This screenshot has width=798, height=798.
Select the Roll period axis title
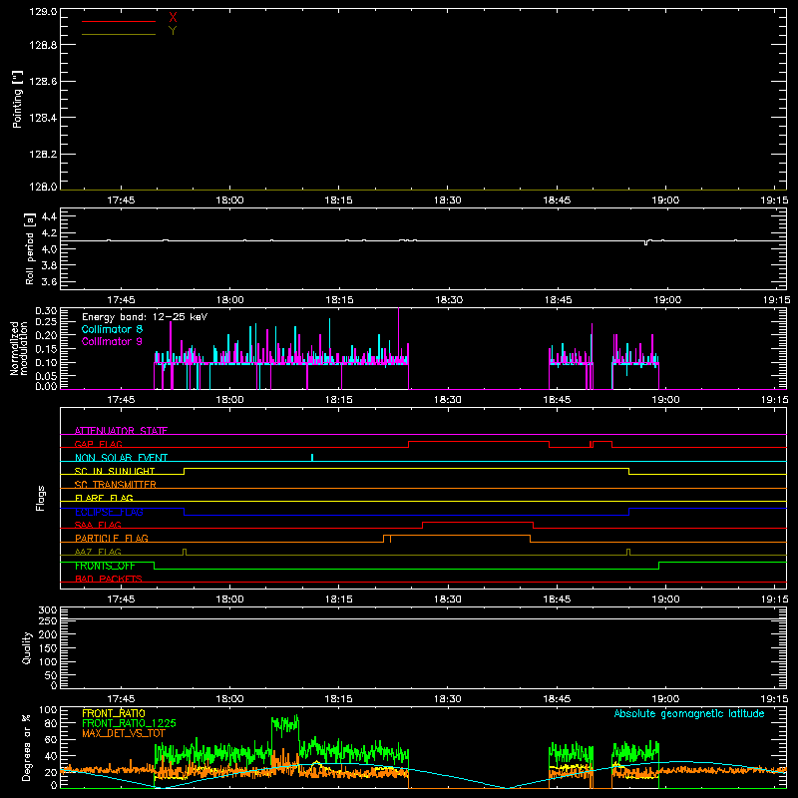(30, 248)
